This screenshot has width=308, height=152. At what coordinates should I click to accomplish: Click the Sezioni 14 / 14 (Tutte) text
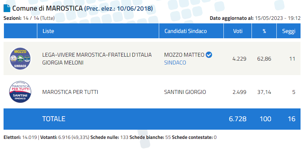point(29,18)
